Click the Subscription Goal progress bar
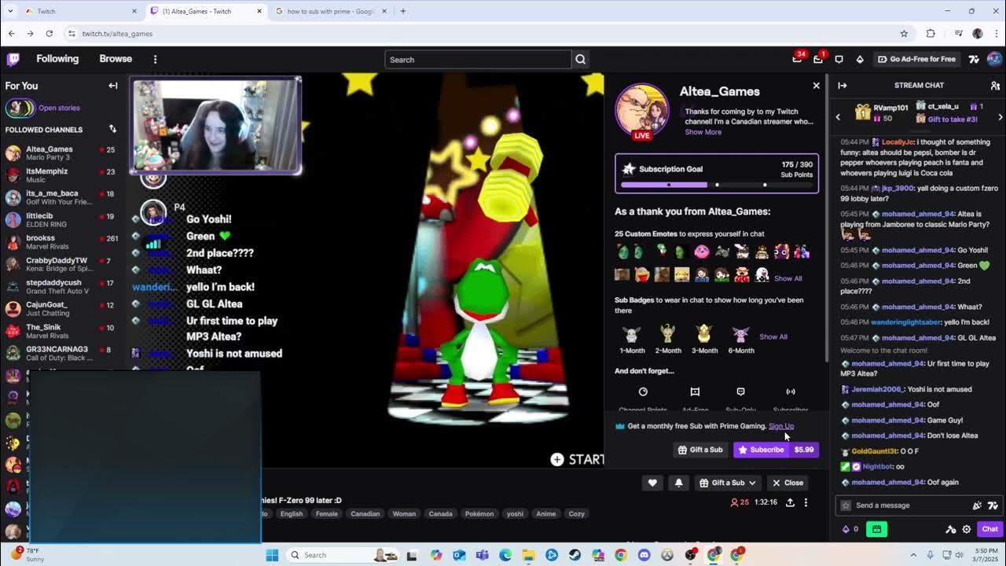 (716, 185)
